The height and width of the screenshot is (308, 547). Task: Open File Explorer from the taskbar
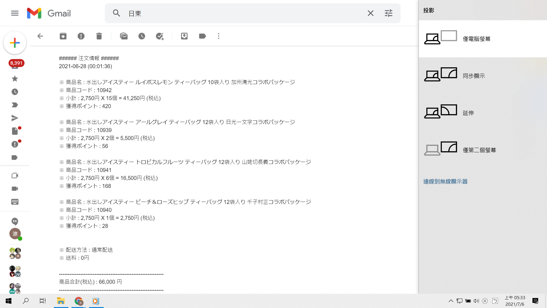point(61,301)
